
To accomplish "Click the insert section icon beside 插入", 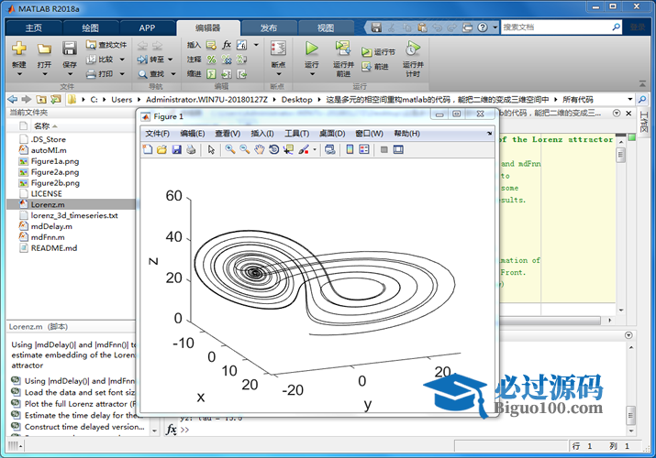I will (211, 45).
